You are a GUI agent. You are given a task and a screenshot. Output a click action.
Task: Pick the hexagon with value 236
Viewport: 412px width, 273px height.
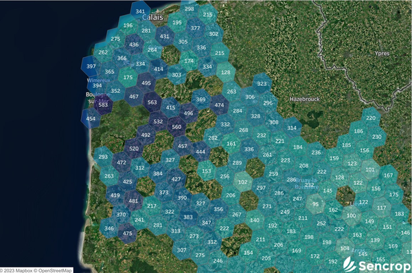[316, 152]
